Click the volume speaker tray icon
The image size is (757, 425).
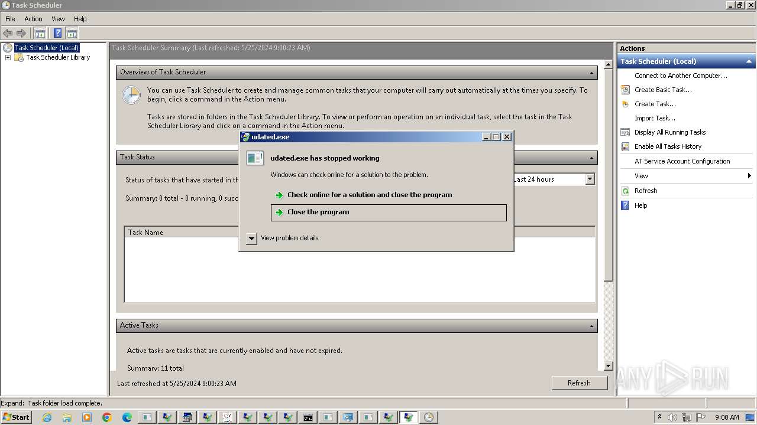tap(673, 417)
